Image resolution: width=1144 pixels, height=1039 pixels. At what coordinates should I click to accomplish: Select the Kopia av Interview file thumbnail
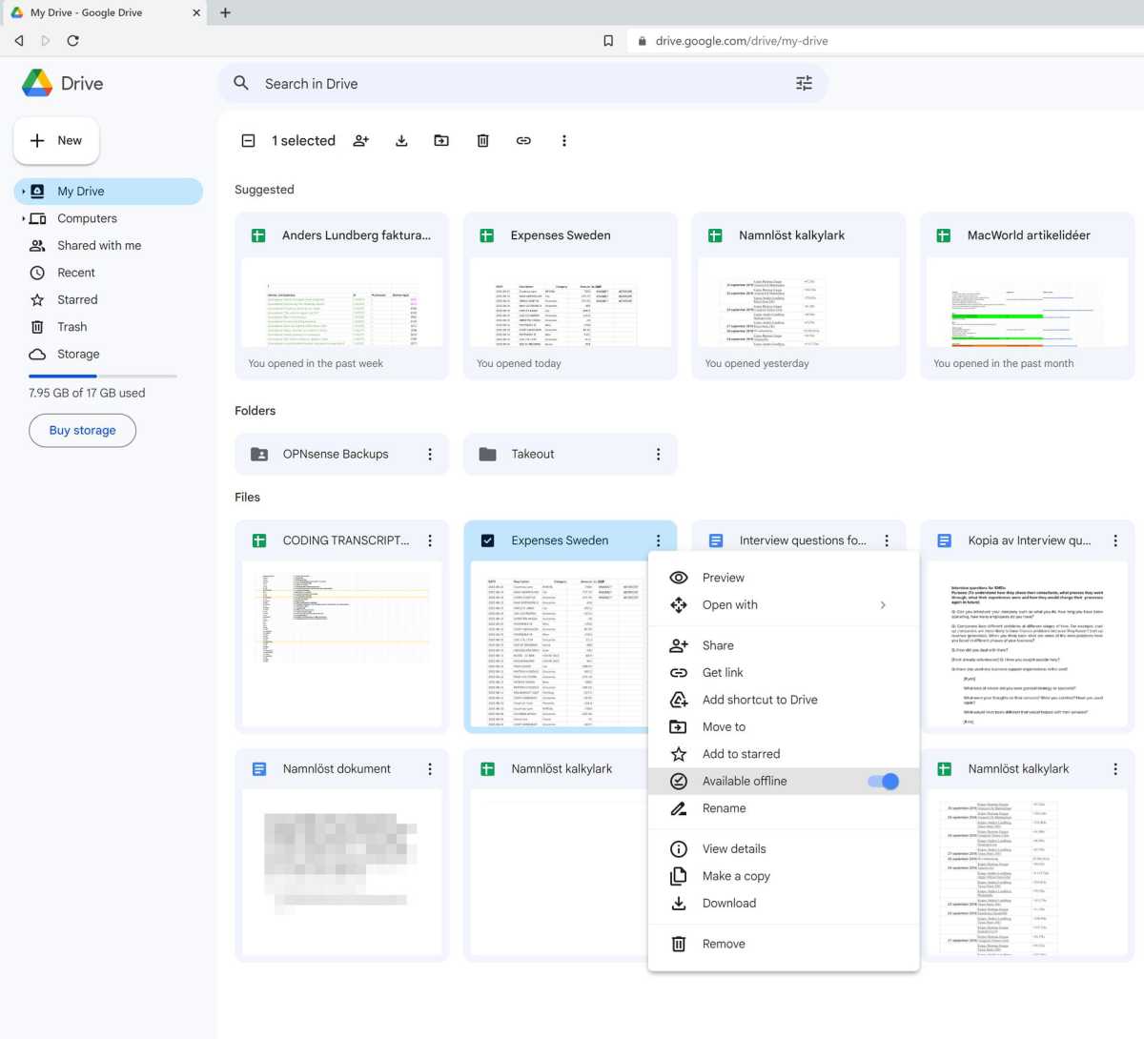click(1027, 643)
